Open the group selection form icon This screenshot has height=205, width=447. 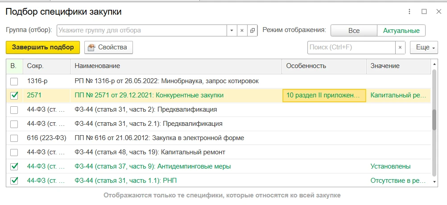click(252, 30)
